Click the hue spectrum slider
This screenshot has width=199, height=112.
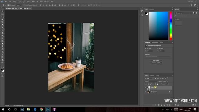pyautogui.click(x=171, y=26)
